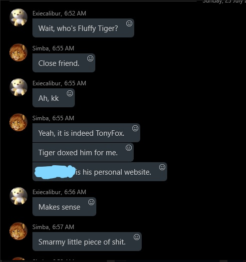Click sender name "Simba, 6:57 AM"
Viewport: 246px width, 262px height.
pyautogui.click(x=53, y=227)
